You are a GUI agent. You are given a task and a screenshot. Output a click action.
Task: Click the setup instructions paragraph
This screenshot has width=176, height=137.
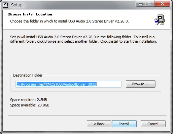click(x=83, y=39)
